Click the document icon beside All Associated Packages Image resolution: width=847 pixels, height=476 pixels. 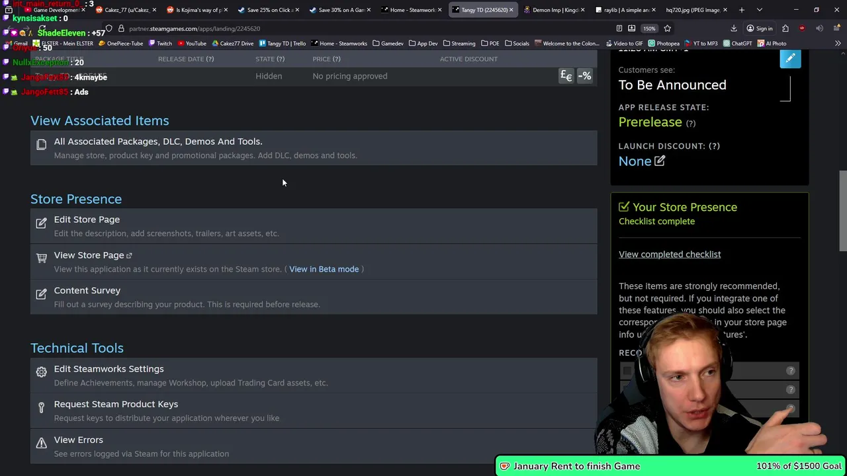(41, 144)
